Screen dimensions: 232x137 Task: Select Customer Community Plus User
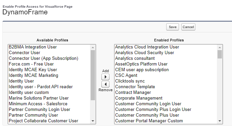(x=147, y=115)
